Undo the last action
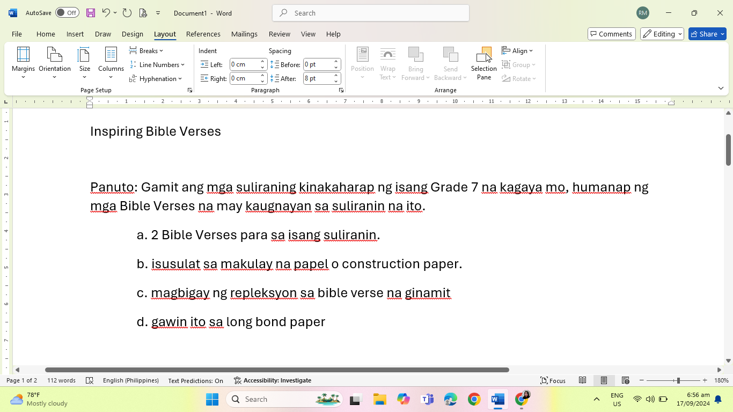Screen dimensions: 733x412 [x=106, y=13]
